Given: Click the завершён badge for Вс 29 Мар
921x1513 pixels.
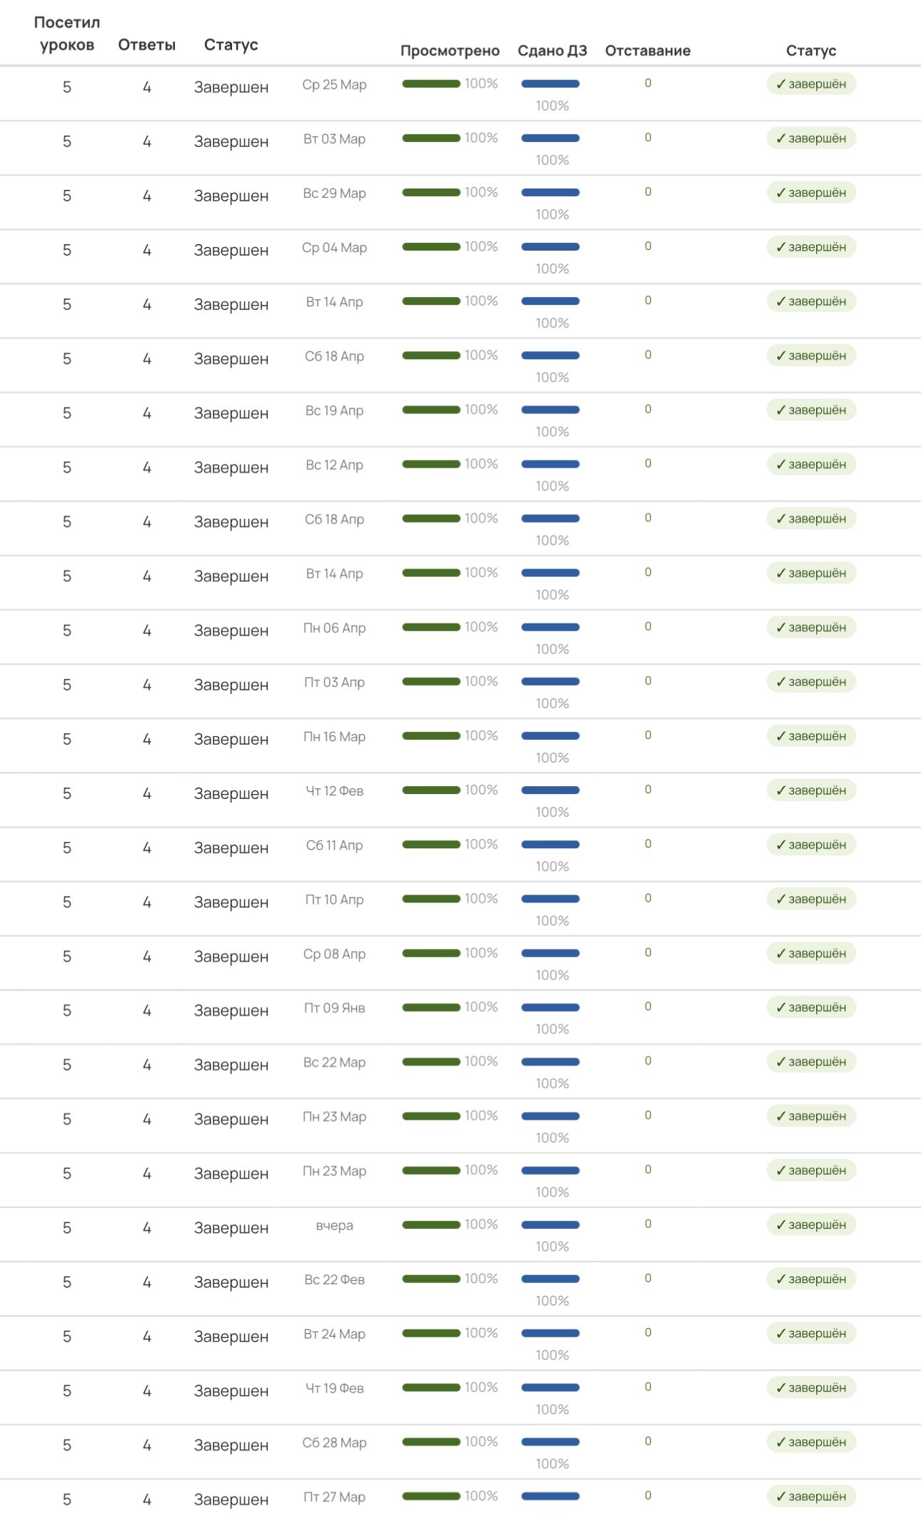Looking at the screenshot, I should pyautogui.click(x=811, y=193).
